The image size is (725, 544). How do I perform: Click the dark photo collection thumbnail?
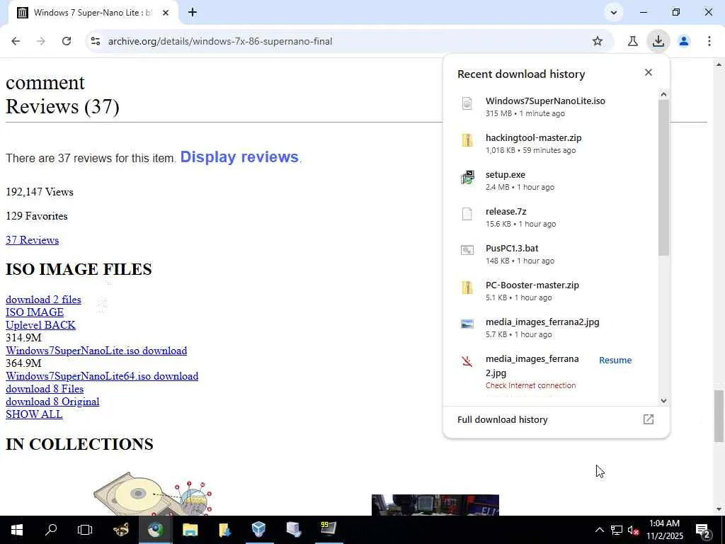(435, 504)
